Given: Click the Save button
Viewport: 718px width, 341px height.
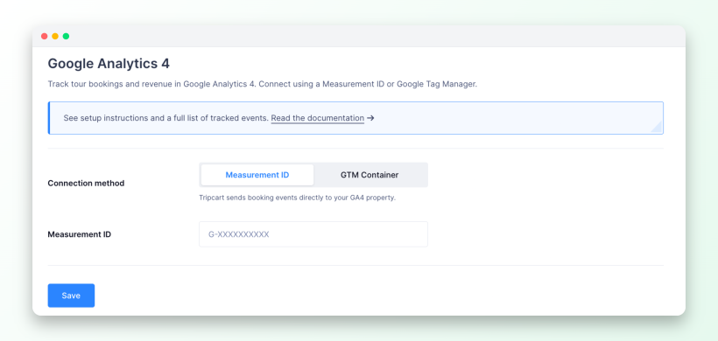Looking at the screenshot, I should coord(71,296).
